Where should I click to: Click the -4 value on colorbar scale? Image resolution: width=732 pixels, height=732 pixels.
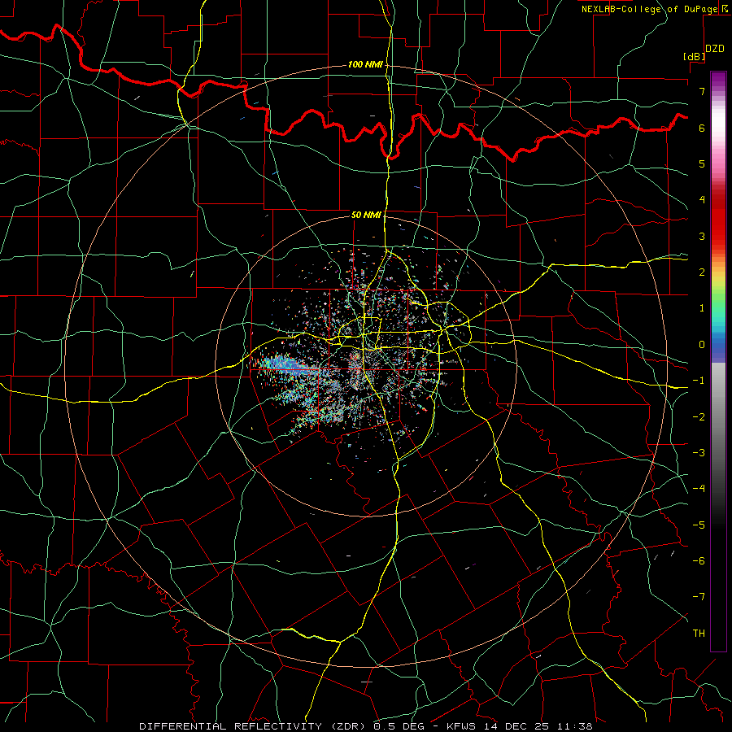click(699, 489)
